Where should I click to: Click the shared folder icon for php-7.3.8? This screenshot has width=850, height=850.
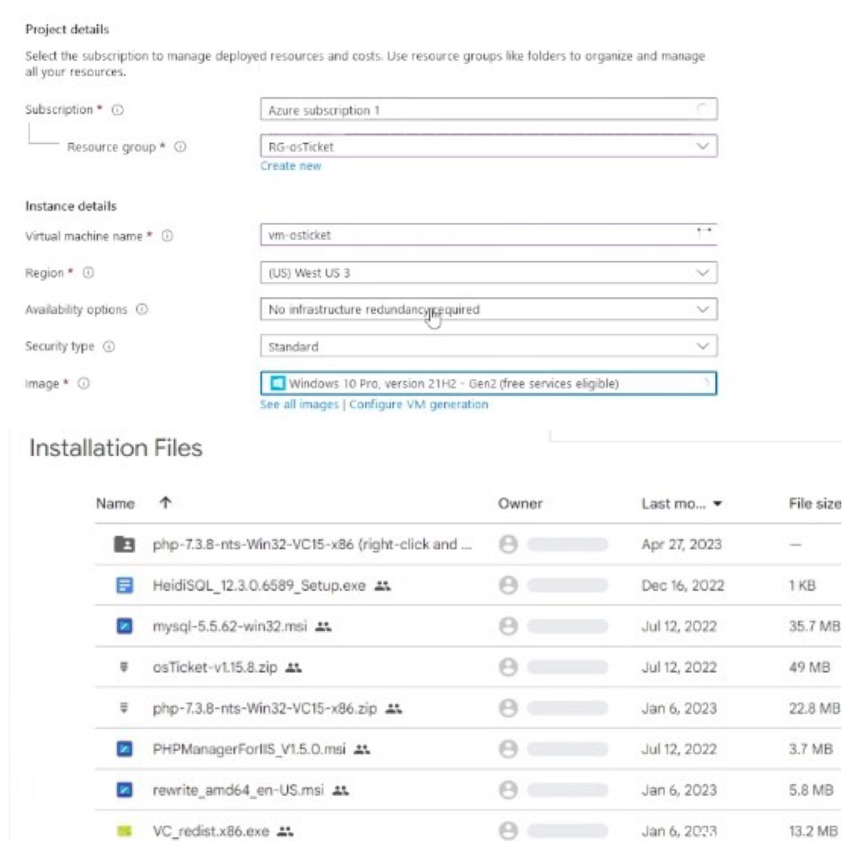(x=125, y=545)
